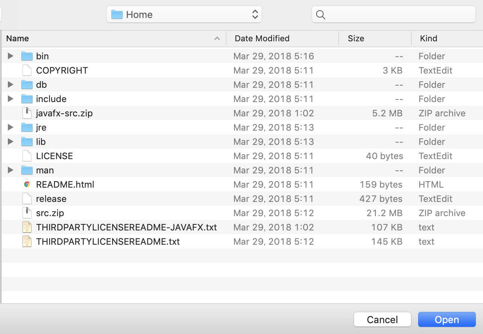This screenshot has width=483, height=334.
Task: Click the README.html Chrome icon
Action: coord(27,185)
